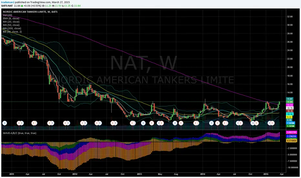Select the BB (20, close, 2) indicator legend
This screenshot has width=301, height=178.
(x=12, y=32)
